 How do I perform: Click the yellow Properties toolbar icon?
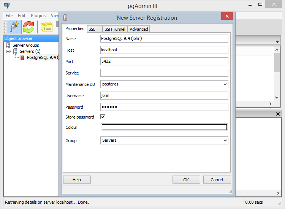tap(46, 27)
